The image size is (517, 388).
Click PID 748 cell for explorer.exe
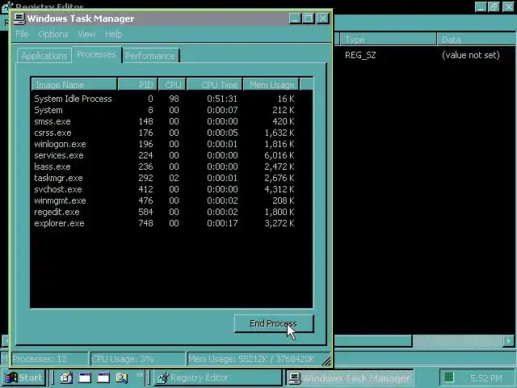(145, 223)
